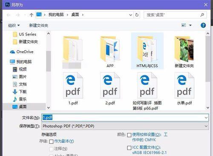This screenshot has height=156, width=213.
Task: Click the search magnifier icon
Action: pyautogui.click(x=202, y=15)
